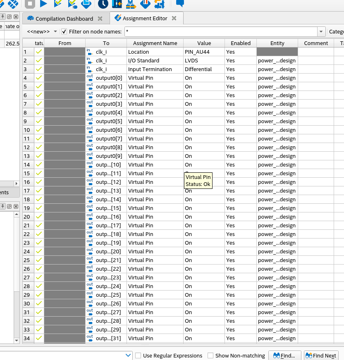Click the chat bubble icon in toolbar
This screenshot has width=344, height=360.
(180, 3)
